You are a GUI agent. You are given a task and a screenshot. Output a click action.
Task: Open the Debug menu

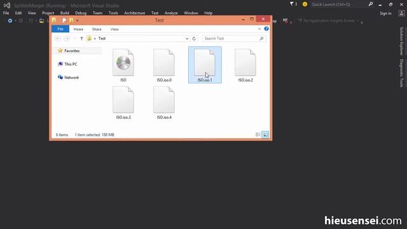[81, 13]
